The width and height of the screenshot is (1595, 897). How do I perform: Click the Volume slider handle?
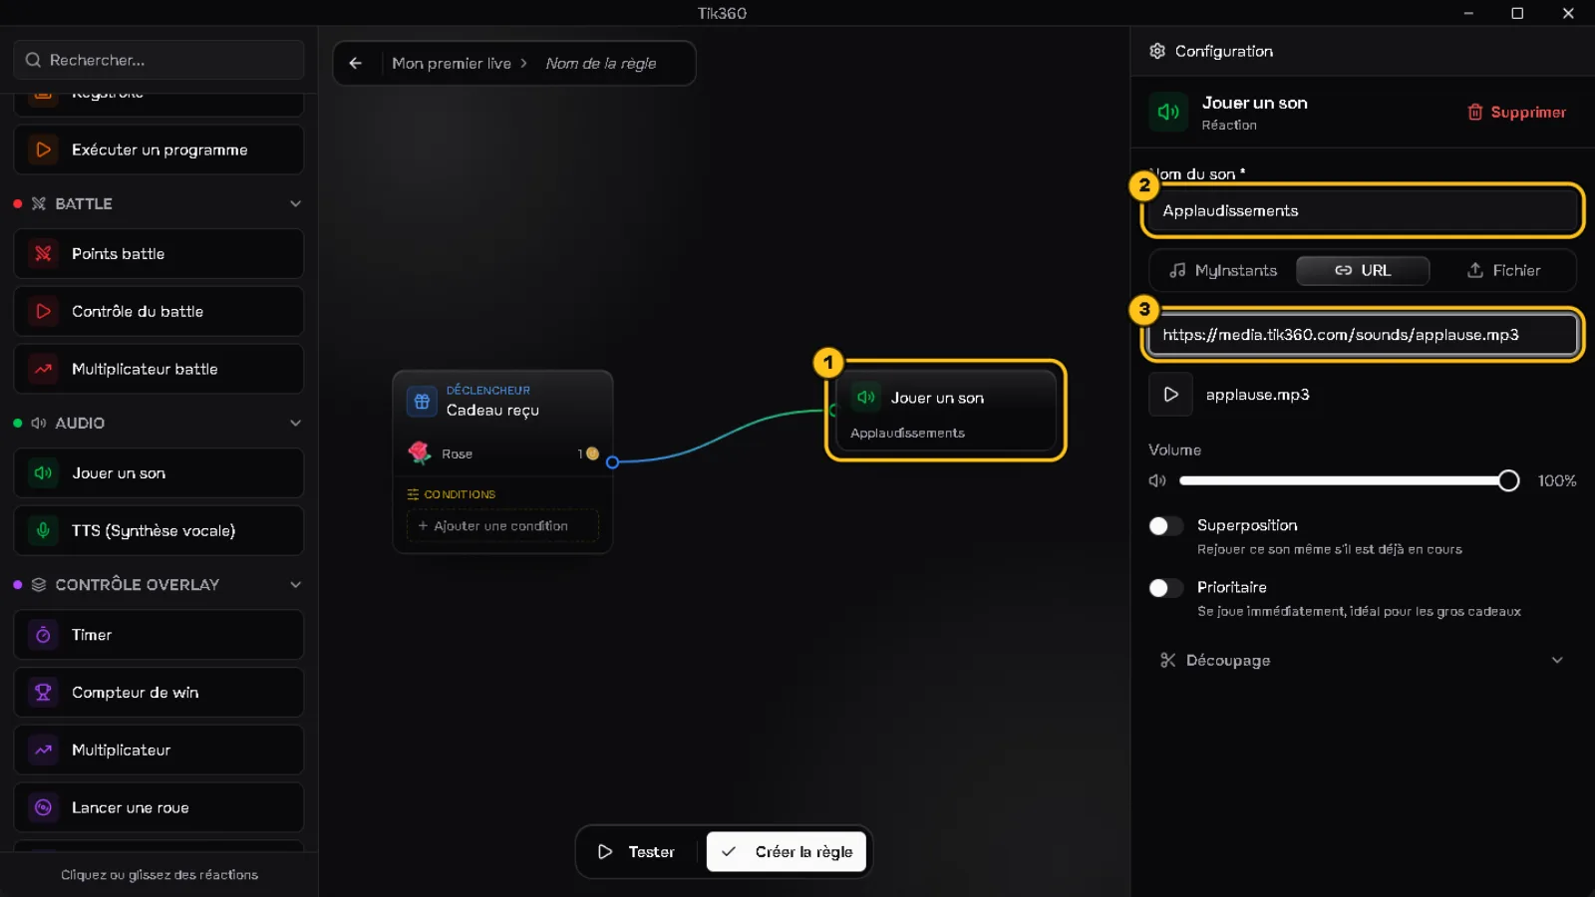pos(1508,480)
